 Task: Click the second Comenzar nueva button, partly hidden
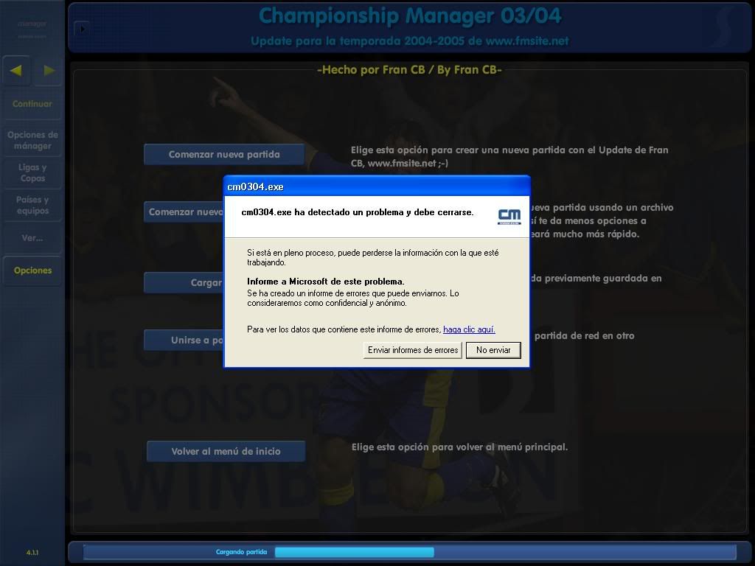pos(184,212)
